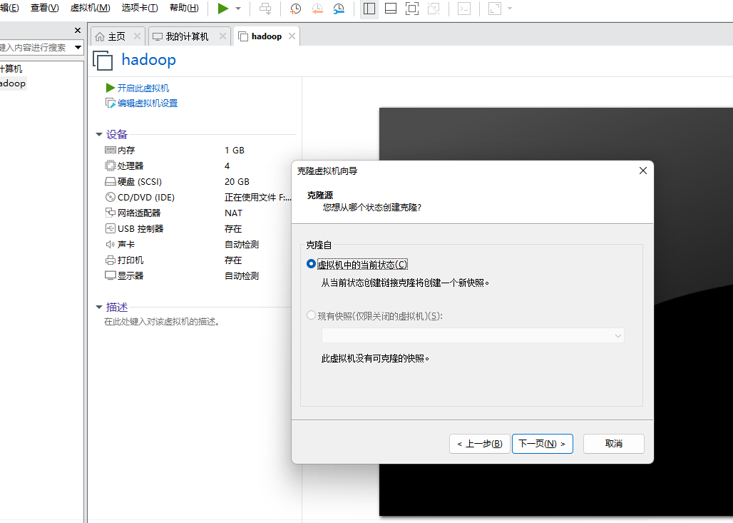Close the 主页 tab
This screenshot has width=733, height=523.
(137, 36)
